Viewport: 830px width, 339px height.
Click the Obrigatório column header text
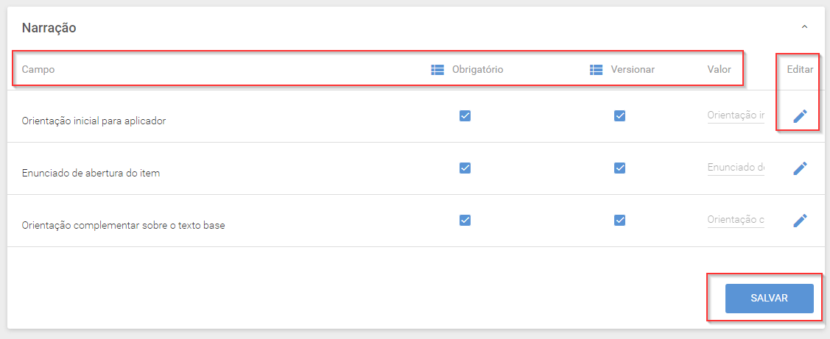477,70
